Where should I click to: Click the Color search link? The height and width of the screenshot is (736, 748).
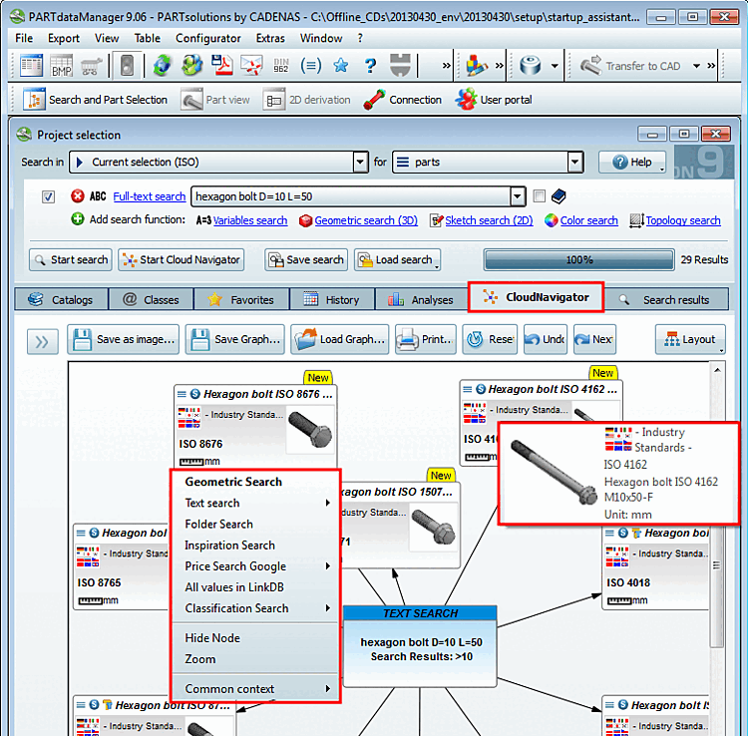[588, 220]
